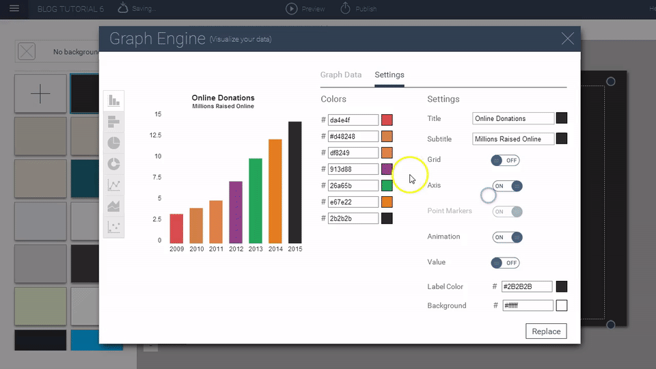Toggle the Animation switch
This screenshot has height=369, width=656.
(x=507, y=237)
